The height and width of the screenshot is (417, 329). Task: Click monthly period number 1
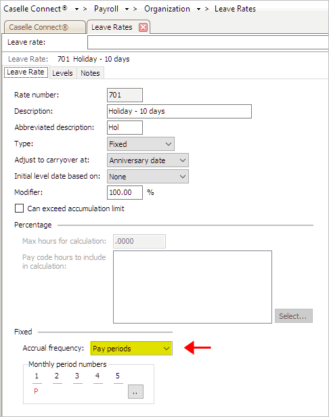(x=37, y=376)
